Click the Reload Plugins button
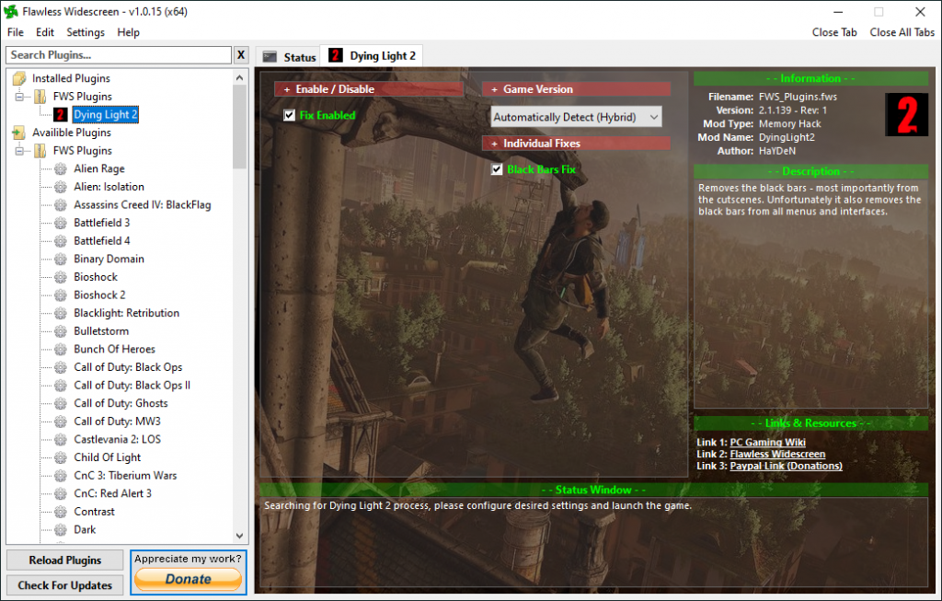 click(64, 560)
